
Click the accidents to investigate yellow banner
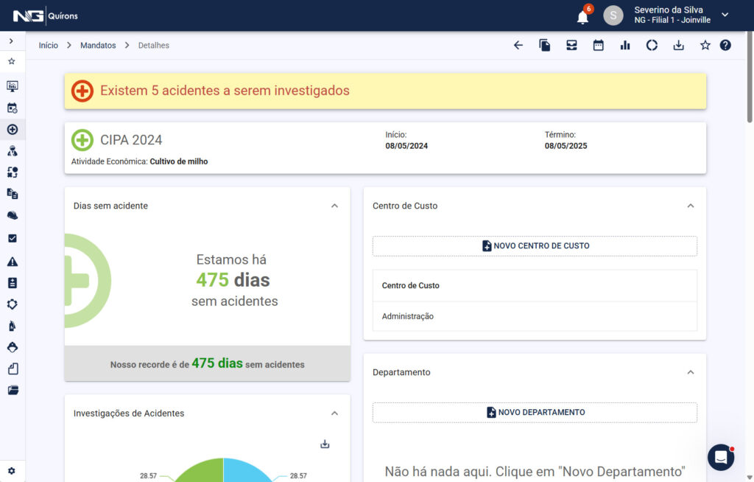(x=385, y=91)
